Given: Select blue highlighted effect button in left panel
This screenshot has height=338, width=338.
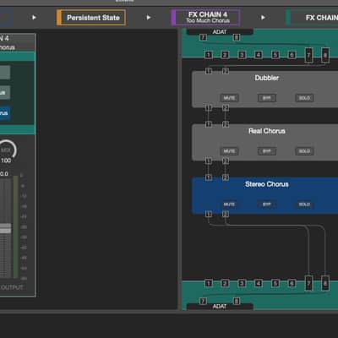Looking at the screenshot, I should (x=5, y=113).
